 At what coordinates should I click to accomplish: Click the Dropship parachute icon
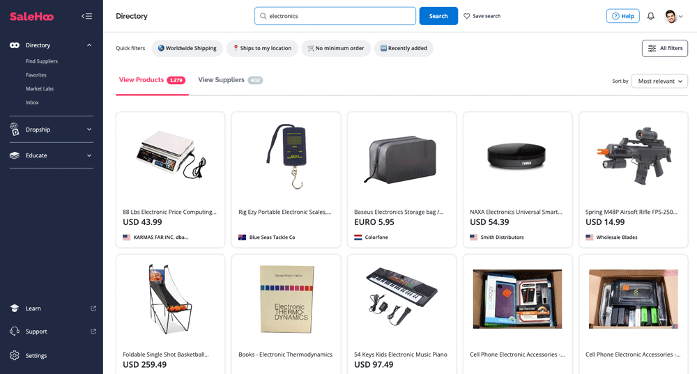pyautogui.click(x=15, y=130)
